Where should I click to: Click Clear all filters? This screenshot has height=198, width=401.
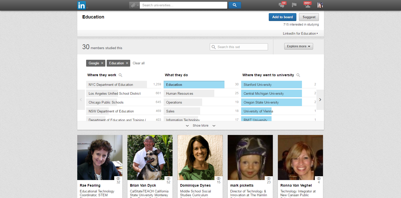139,63
